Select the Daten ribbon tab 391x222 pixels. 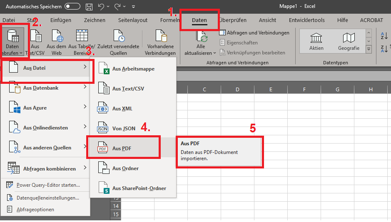pyautogui.click(x=199, y=20)
